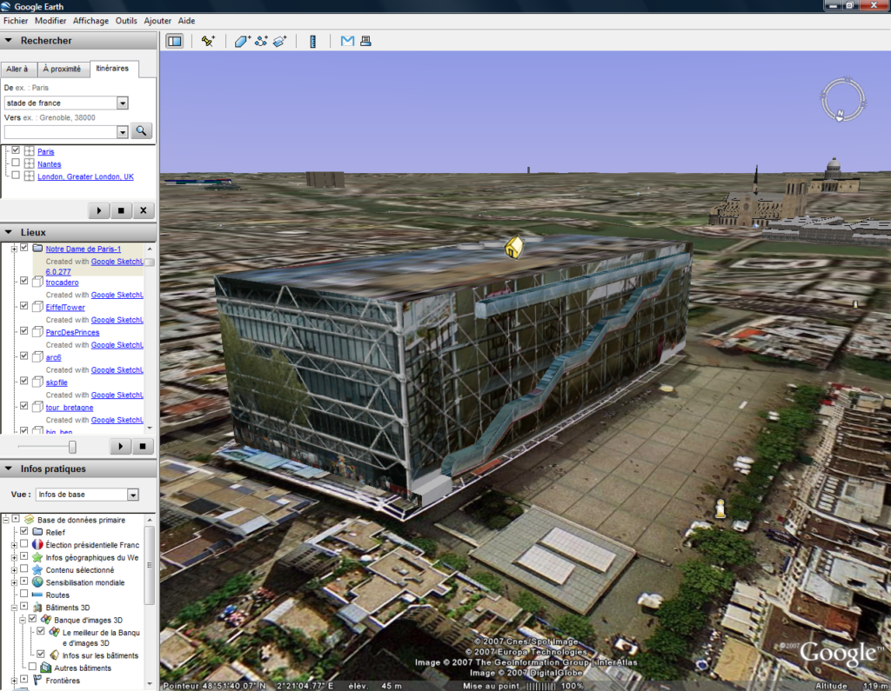Adjust the Lieux tour slider handle

point(72,447)
